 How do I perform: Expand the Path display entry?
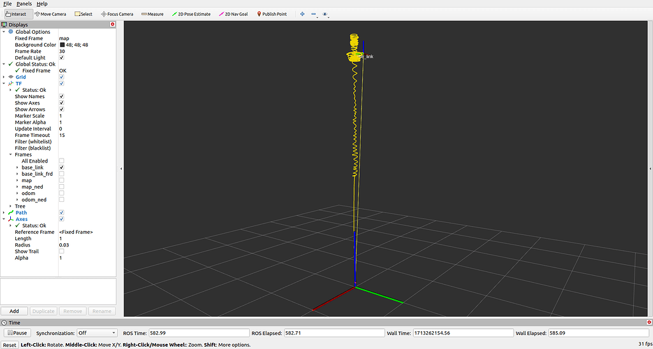4,213
